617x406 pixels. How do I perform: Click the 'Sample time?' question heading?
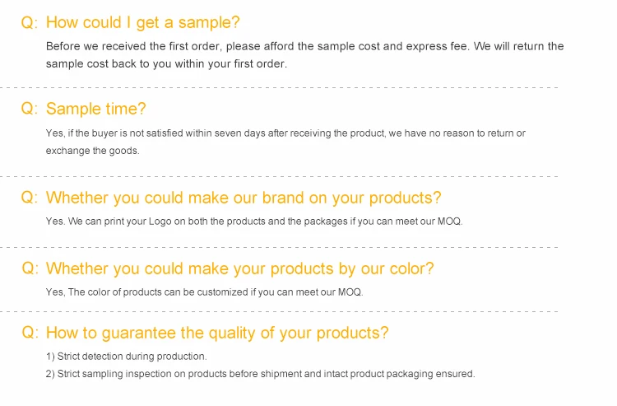tap(95, 109)
